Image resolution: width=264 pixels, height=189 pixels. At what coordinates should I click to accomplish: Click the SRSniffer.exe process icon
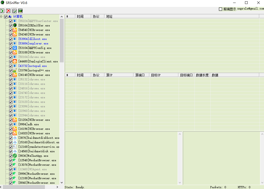15,25
